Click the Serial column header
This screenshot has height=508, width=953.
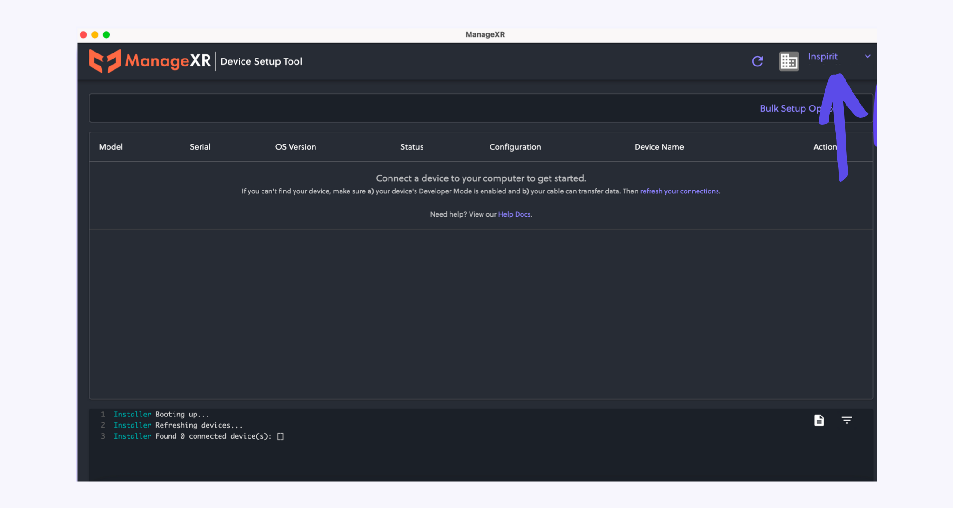click(200, 147)
